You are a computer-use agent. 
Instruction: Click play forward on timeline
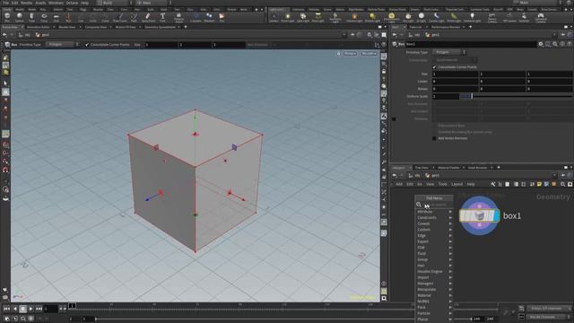(x=30, y=309)
